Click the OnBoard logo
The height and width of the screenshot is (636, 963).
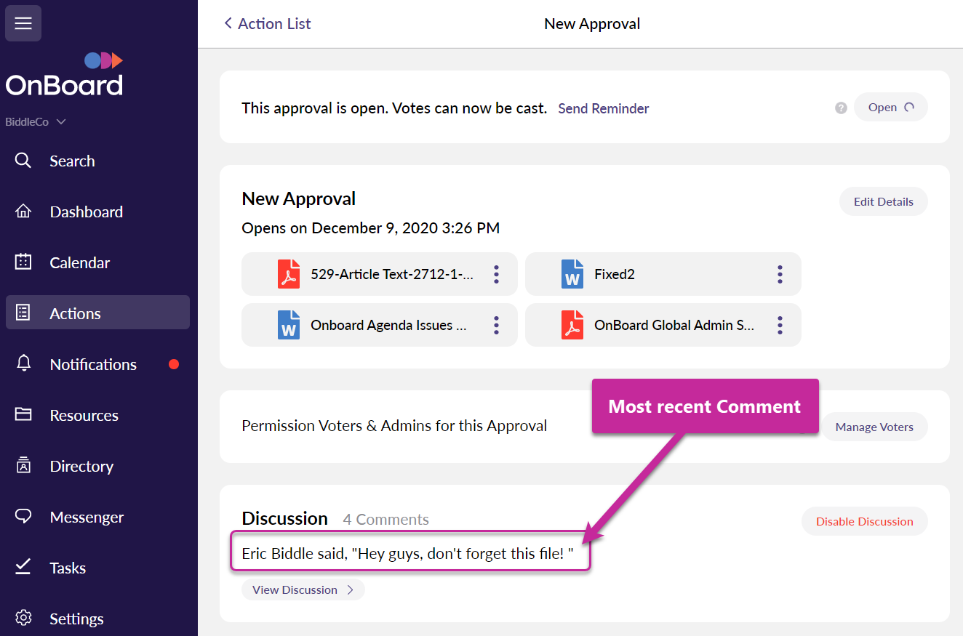[65, 75]
